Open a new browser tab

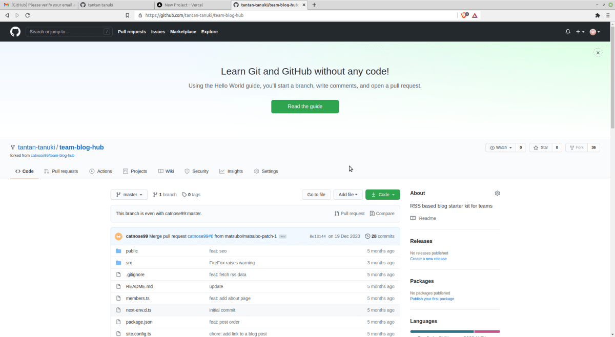click(x=314, y=5)
